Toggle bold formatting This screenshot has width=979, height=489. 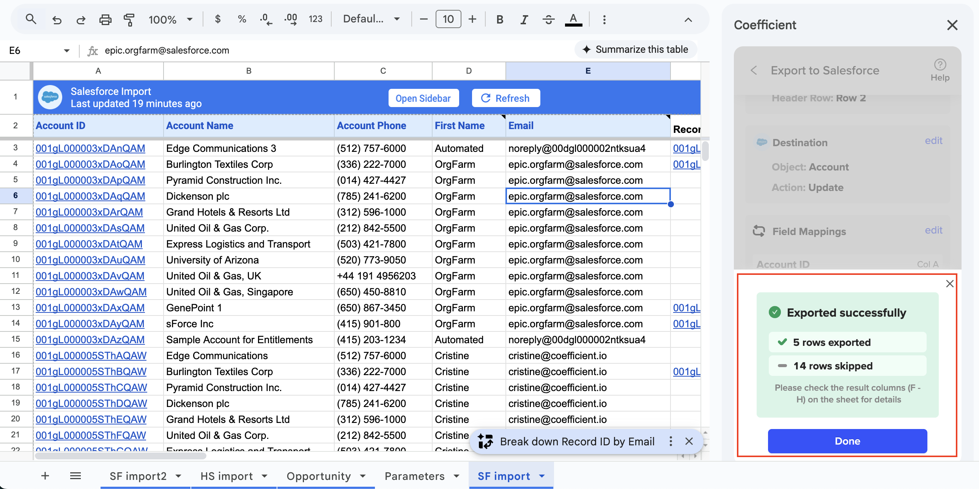(x=499, y=19)
